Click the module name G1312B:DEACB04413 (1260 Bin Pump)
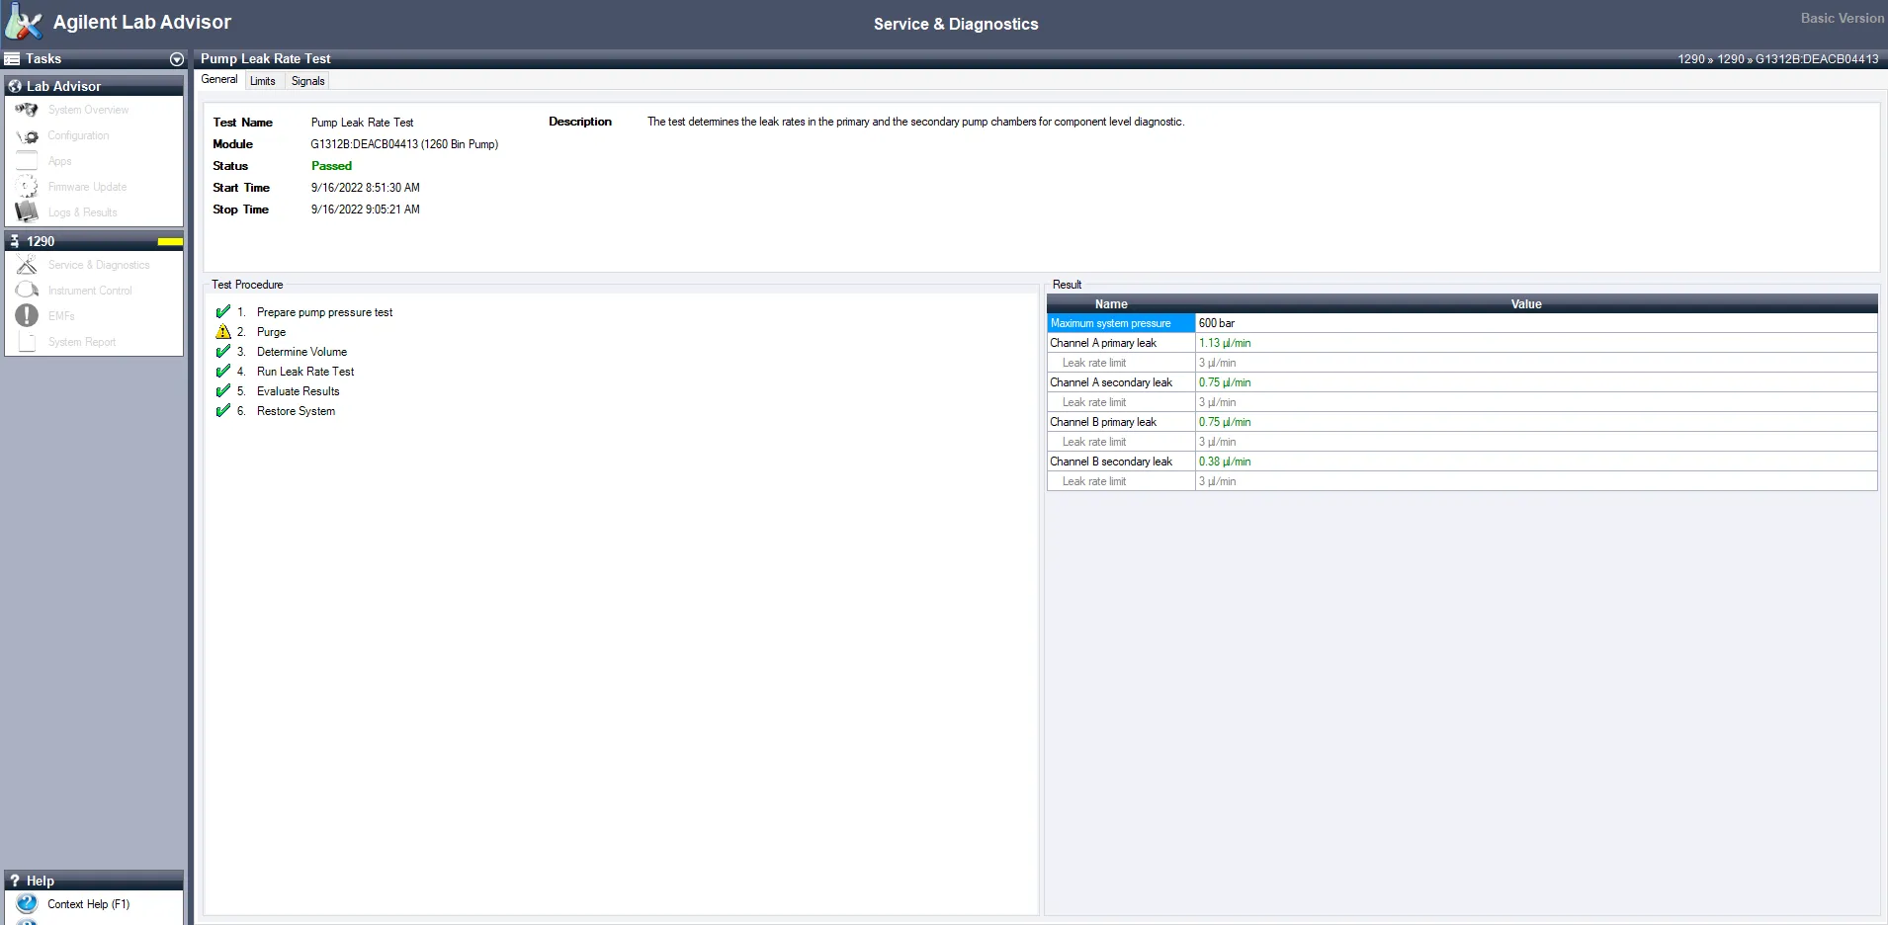 pos(404,144)
